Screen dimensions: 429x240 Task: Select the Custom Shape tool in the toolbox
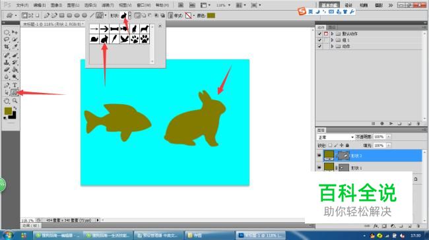(15, 93)
